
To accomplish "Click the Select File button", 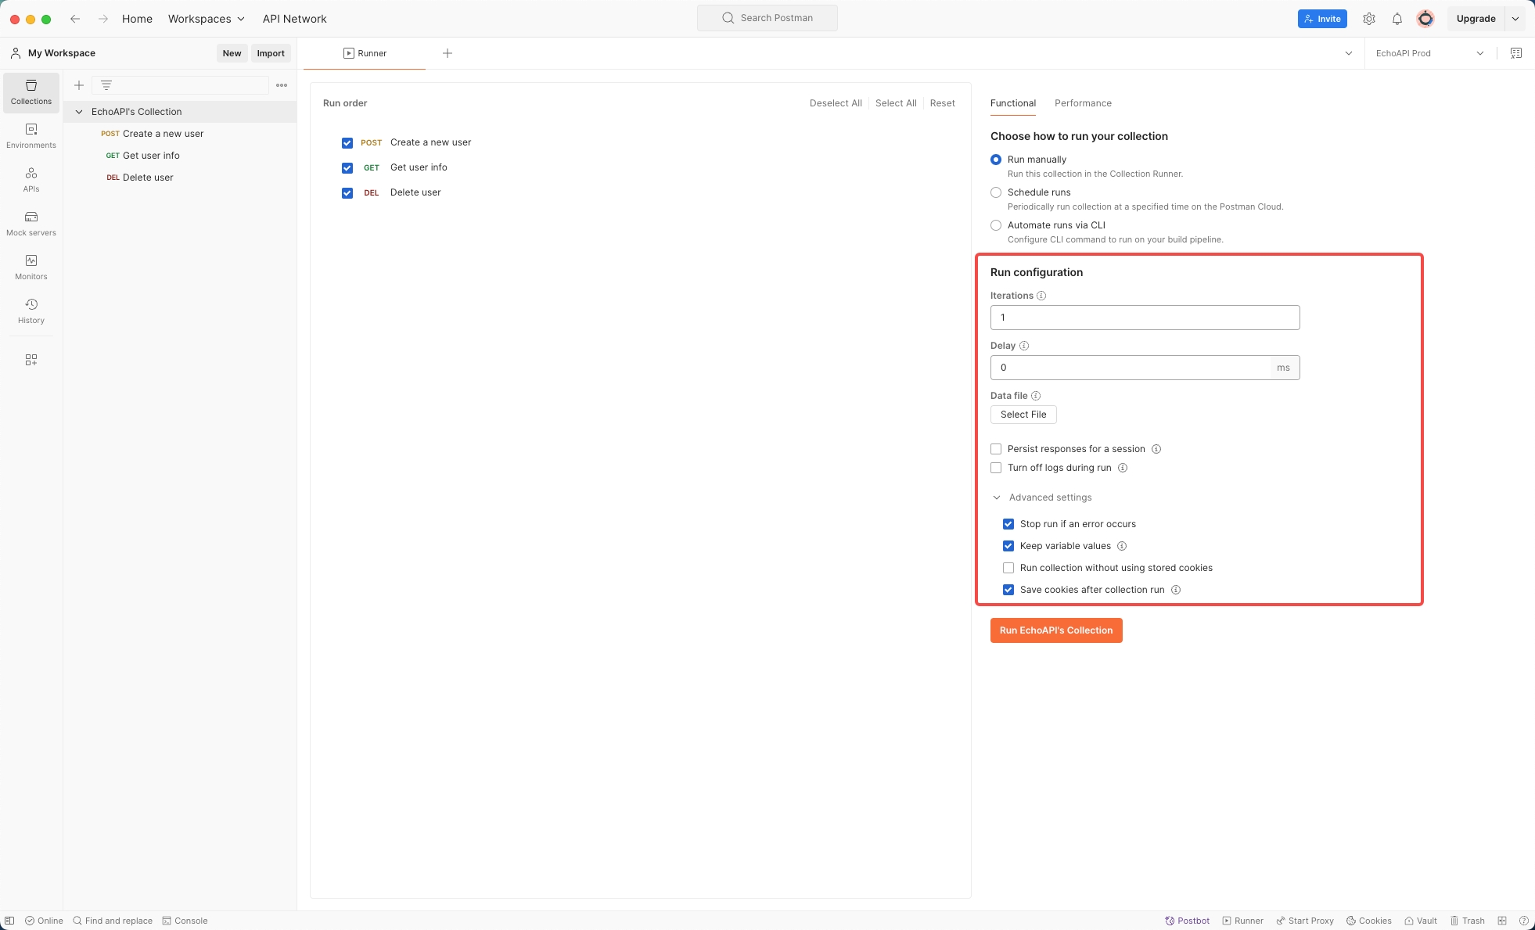I will point(1023,415).
